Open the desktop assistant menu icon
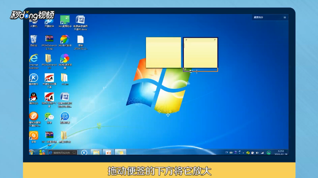 click(x=285, y=17)
